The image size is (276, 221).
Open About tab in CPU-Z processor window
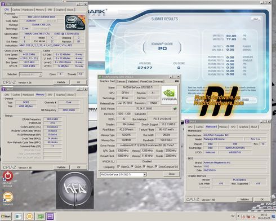70,10
